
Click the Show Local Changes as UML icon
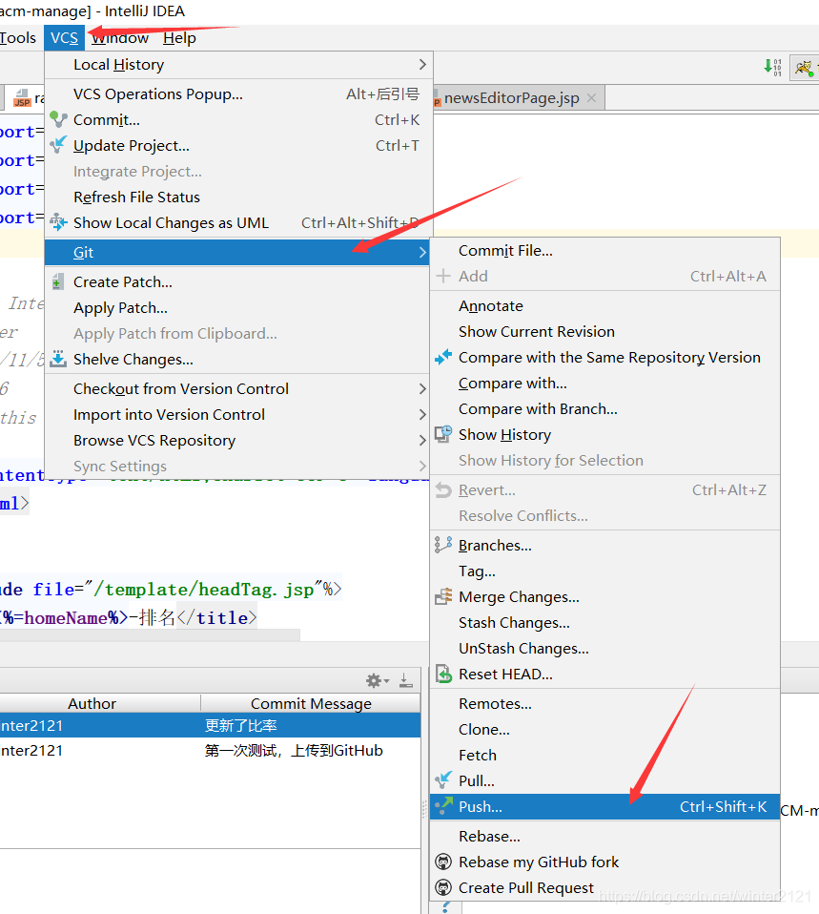coord(58,222)
